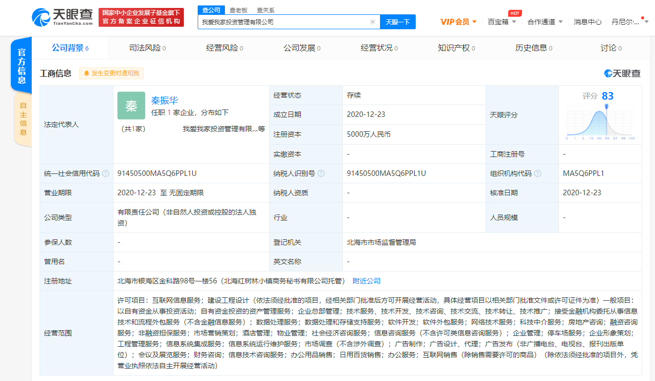The image size is (655, 381).
Task: Click help icon beside 统一社会信用代码
Action: click(x=106, y=173)
